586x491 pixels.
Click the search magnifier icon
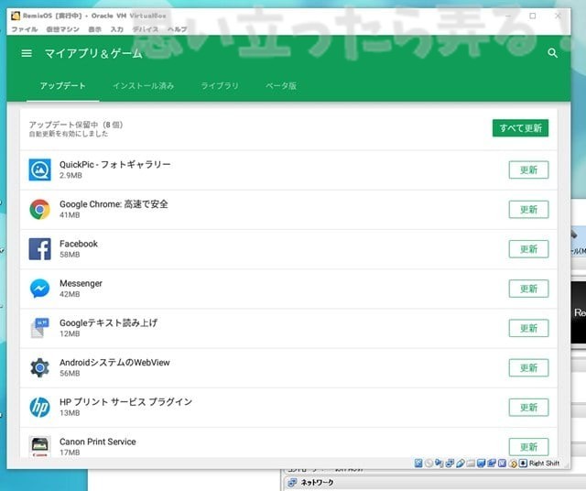552,53
